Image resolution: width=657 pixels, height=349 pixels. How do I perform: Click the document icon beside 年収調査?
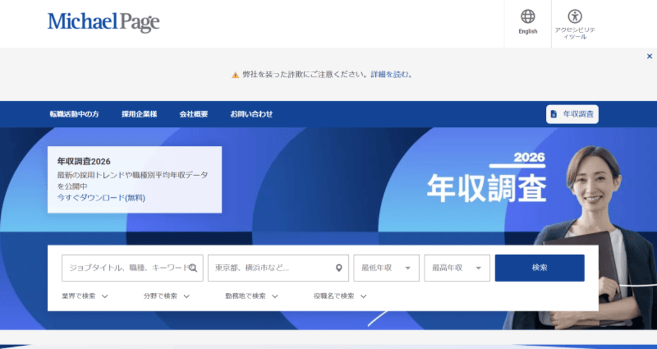click(x=554, y=114)
